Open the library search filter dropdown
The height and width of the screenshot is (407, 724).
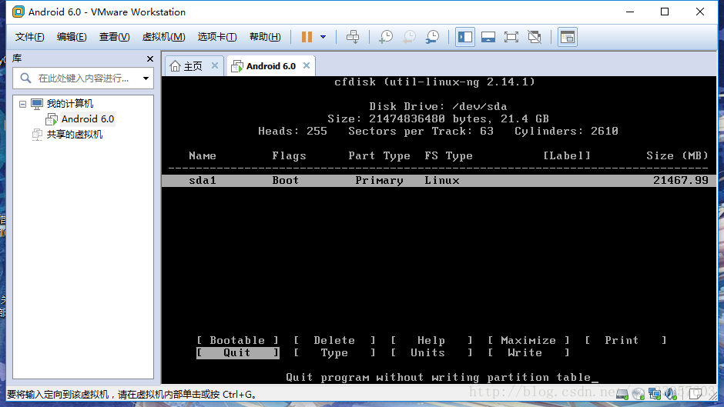click(x=146, y=78)
